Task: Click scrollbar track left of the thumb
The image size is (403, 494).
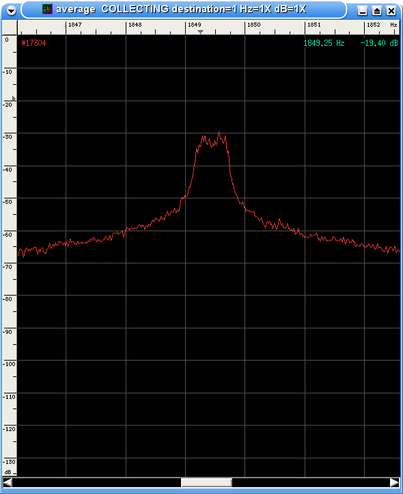Action: point(96,482)
